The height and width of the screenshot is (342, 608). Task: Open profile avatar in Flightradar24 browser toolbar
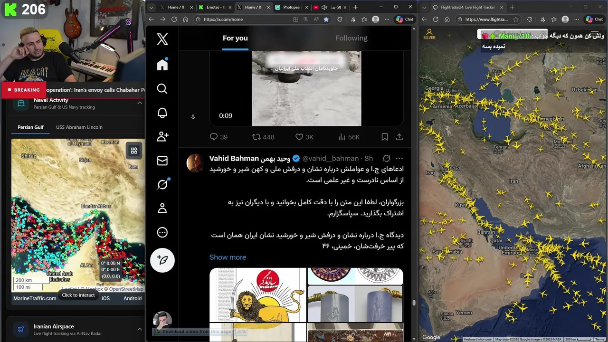click(x=565, y=19)
